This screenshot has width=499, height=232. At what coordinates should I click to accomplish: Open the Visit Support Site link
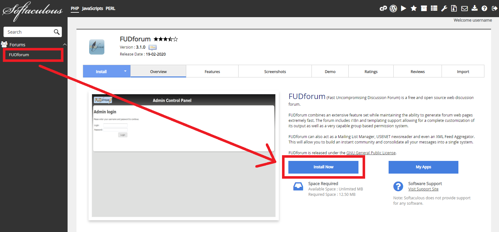[x=423, y=189]
